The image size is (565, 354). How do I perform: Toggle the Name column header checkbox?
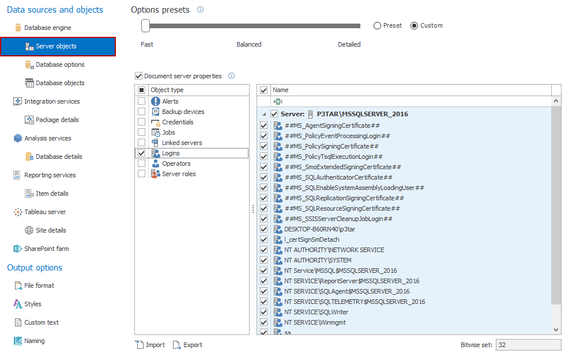click(264, 90)
